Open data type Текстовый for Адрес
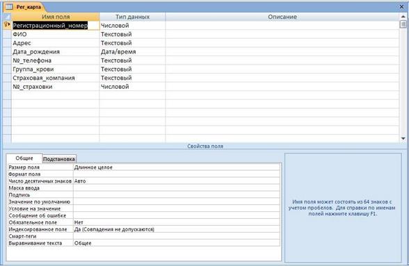Screen dimensions: 409x266 pos(132,43)
